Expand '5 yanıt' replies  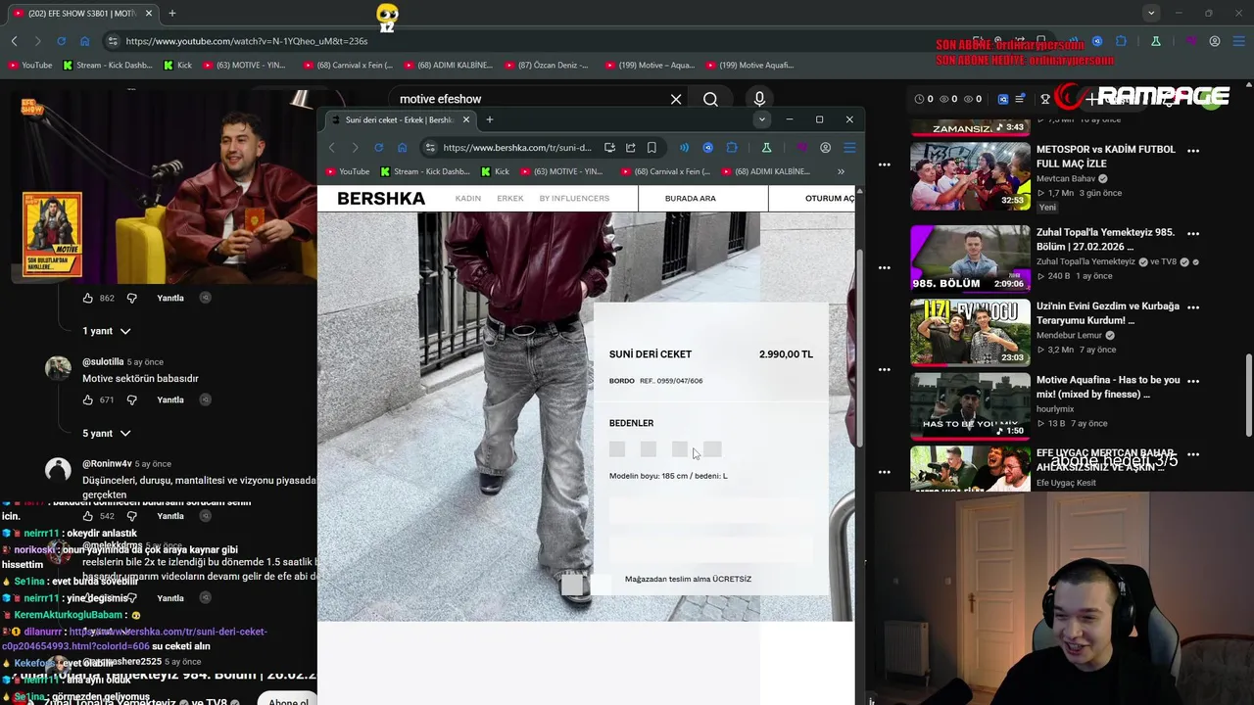[106, 433]
